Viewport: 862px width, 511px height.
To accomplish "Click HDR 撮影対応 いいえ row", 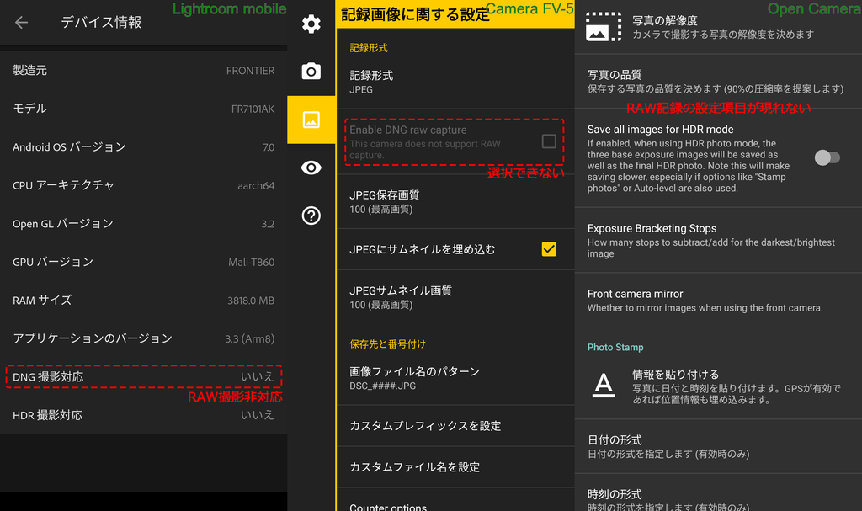I will pos(143,415).
